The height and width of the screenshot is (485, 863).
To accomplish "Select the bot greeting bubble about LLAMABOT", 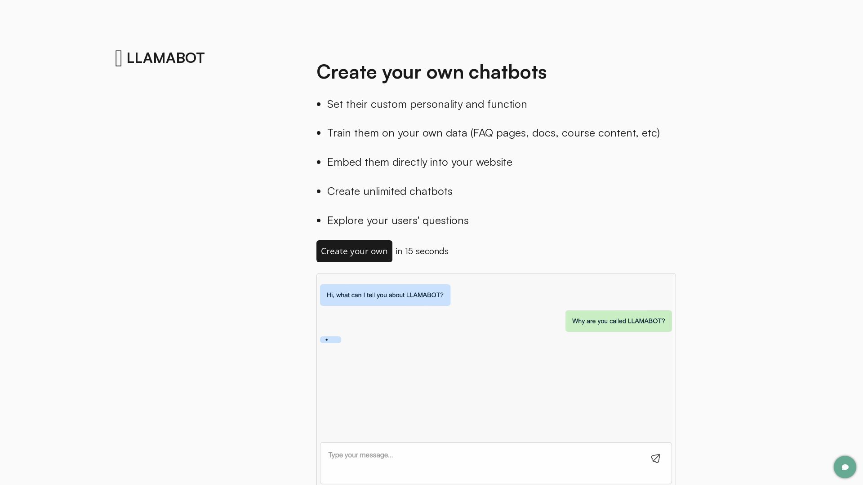I will click(385, 295).
